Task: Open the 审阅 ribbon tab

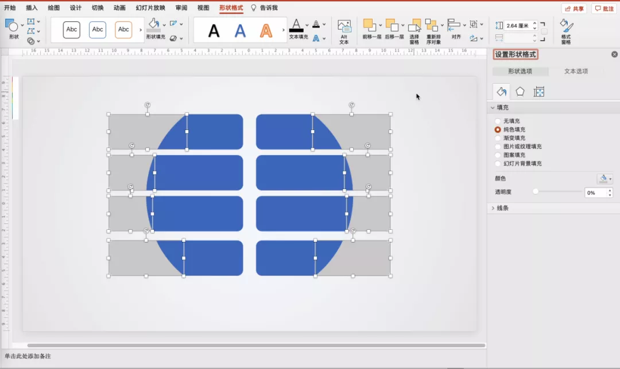Action: tap(181, 7)
